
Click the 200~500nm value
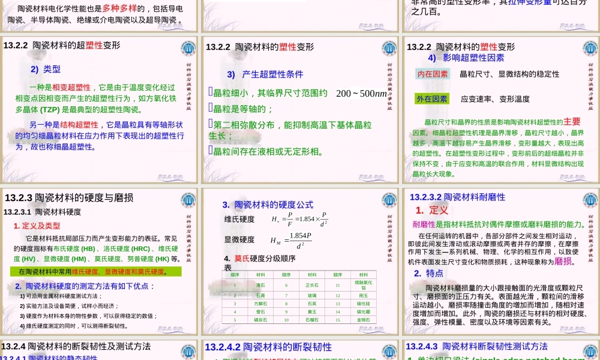click(361, 94)
